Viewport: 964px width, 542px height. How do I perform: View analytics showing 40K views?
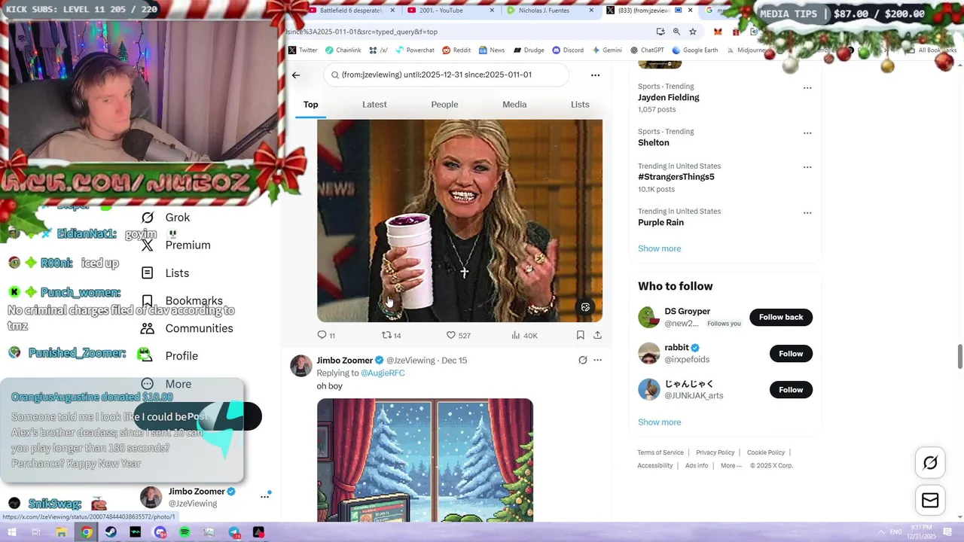[524, 335]
